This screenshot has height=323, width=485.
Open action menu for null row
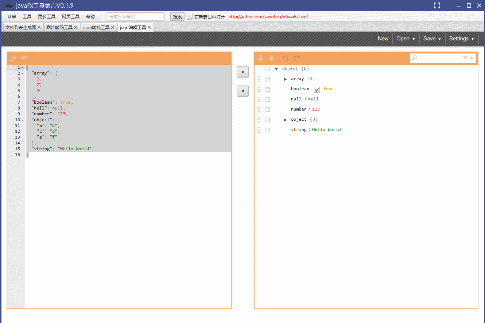268,99
